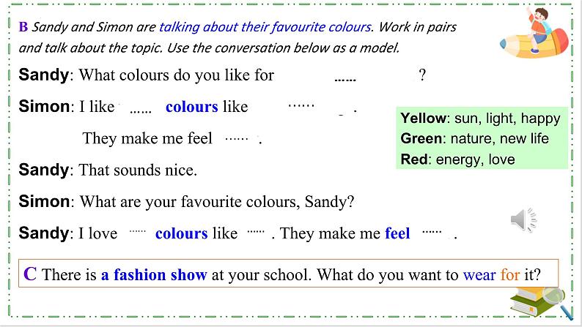
Task: Click the 'Yellow: sun, light, happy' line
Action: pos(480,118)
